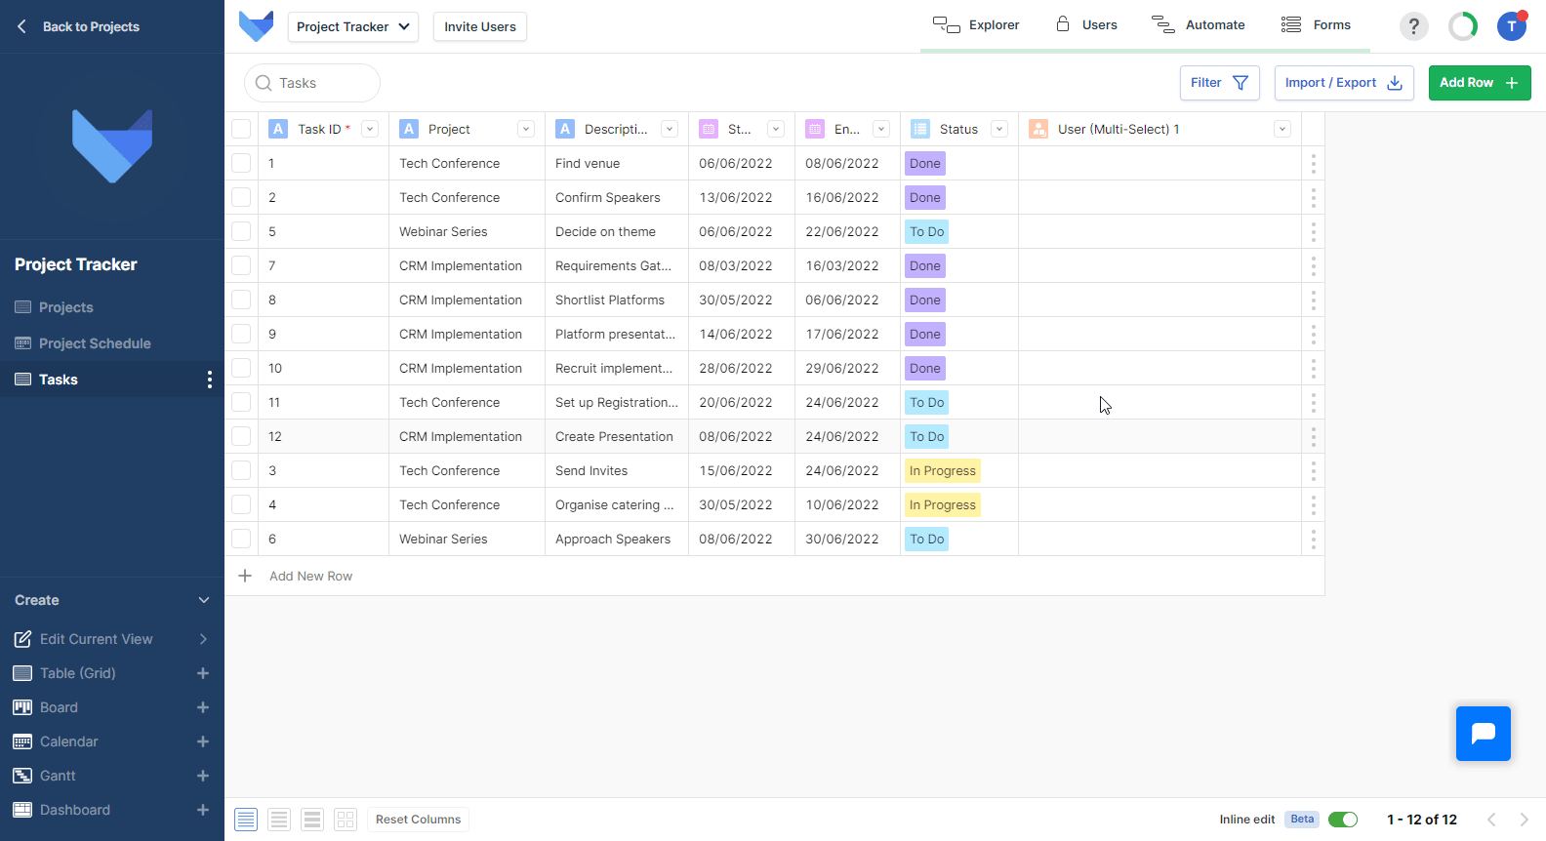
Task: Click the user avatar T icon
Action: [1512, 26]
